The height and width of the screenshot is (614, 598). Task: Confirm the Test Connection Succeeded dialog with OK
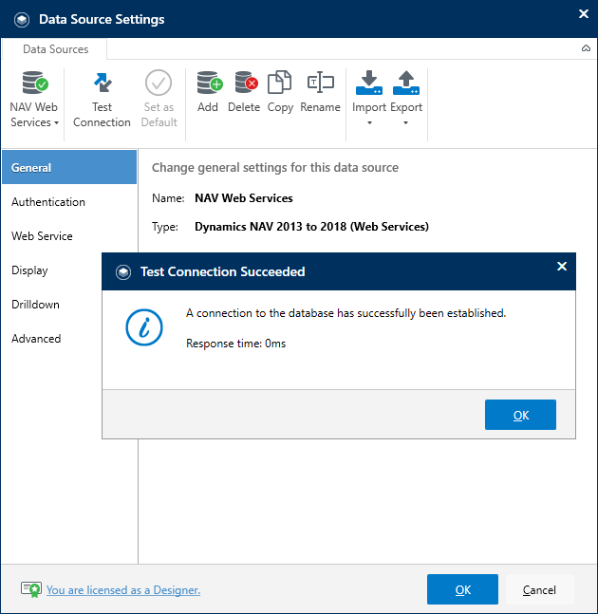pos(520,415)
